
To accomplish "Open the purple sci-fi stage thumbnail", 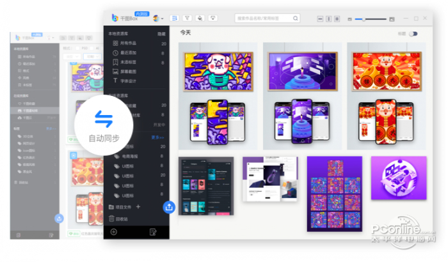I will [x=302, y=96].
